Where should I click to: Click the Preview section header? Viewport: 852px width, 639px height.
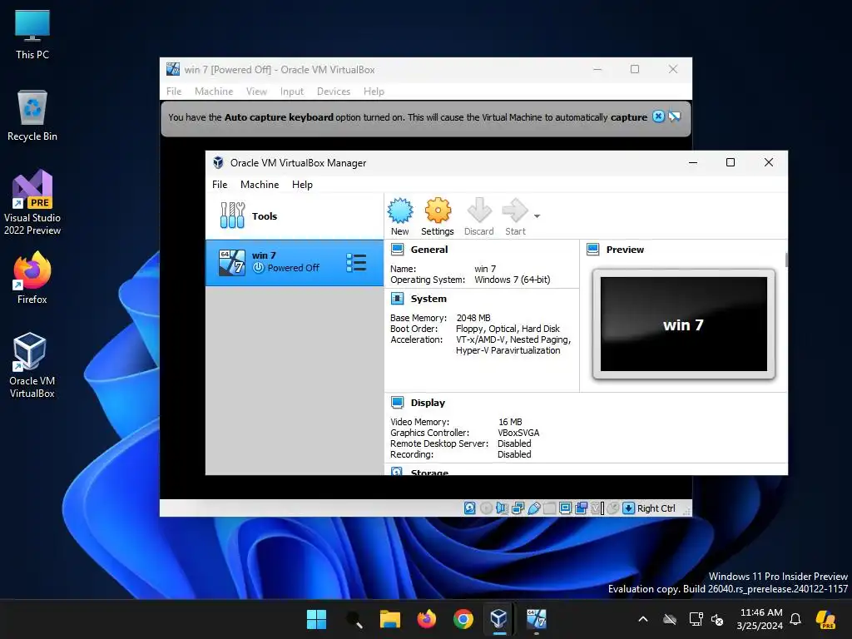(625, 250)
